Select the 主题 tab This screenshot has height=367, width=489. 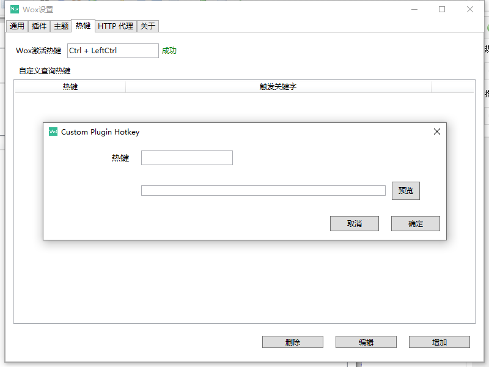61,26
